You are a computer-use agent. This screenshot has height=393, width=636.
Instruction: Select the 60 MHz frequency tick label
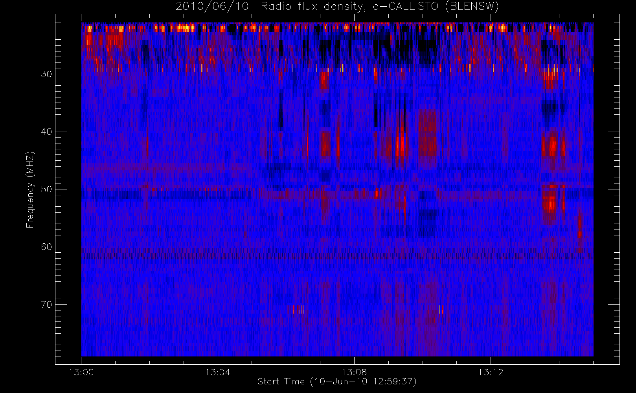click(46, 247)
